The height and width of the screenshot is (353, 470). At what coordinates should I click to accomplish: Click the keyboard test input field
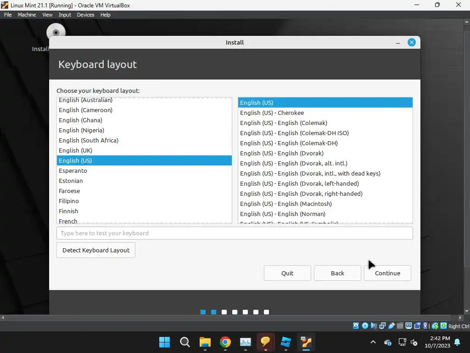coord(235,233)
